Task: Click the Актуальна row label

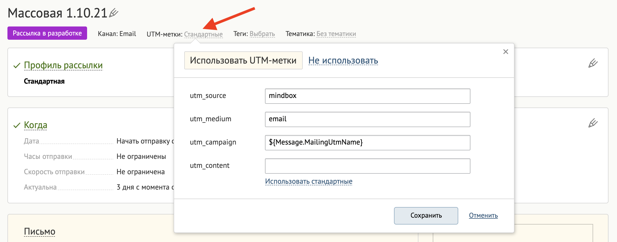Action: [40, 187]
